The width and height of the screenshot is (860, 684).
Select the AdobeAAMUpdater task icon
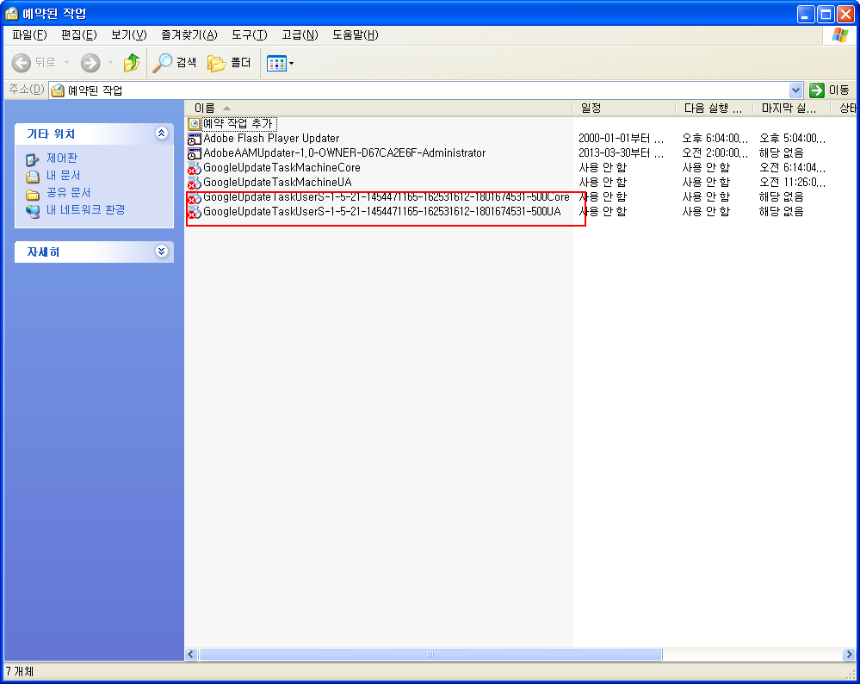coord(194,153)
